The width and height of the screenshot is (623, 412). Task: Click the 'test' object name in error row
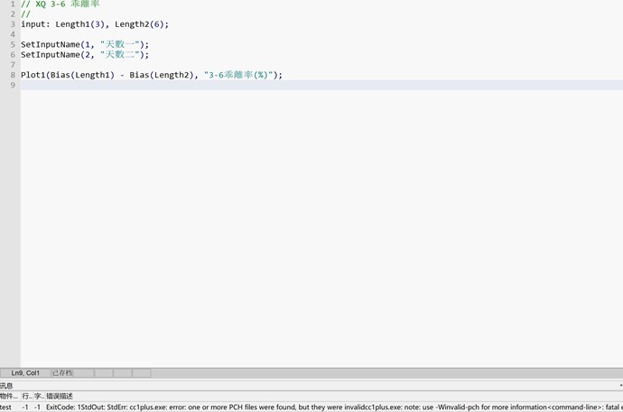(6, 407)
